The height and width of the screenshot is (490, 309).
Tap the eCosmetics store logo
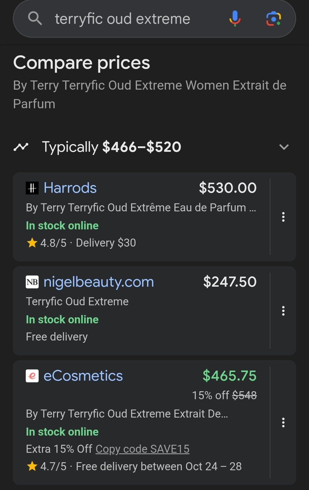coord(32,376)
